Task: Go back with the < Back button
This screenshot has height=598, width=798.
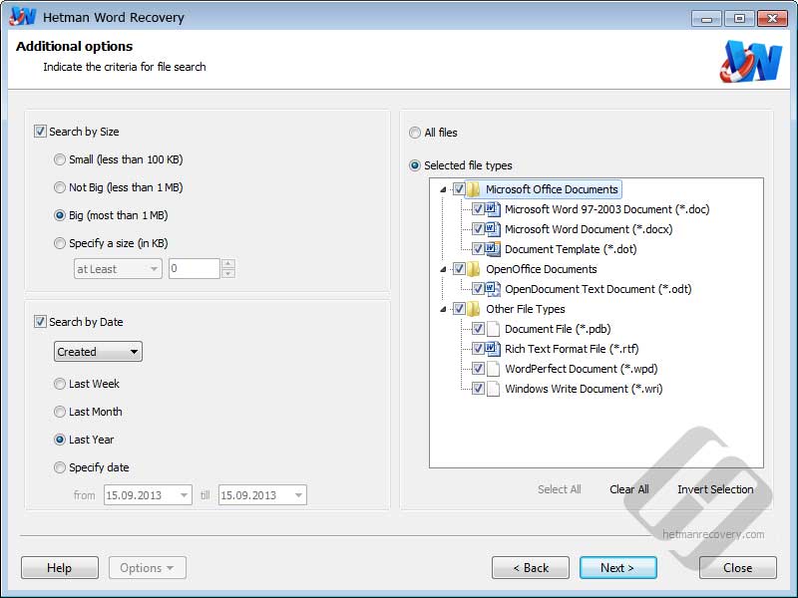Action: point(531,567)
